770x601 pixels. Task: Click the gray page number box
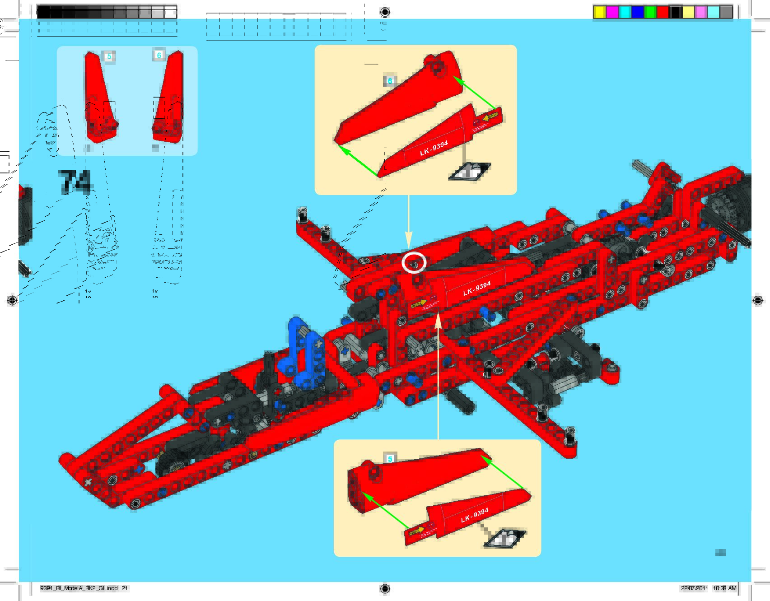[x=720, y=553]
